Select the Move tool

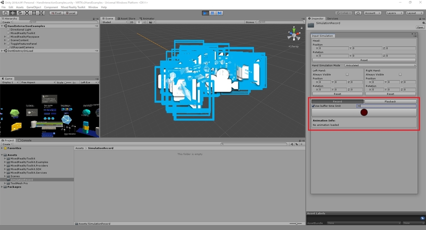tap(13, 13)
